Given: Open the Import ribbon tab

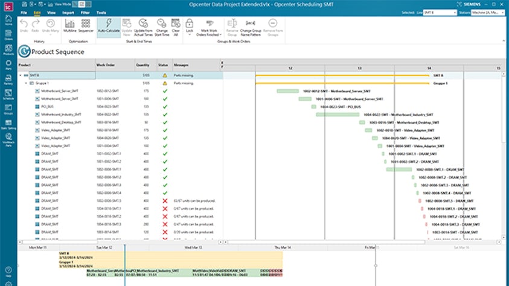Looking at the screenshot, I should click(x=68, y=13).
